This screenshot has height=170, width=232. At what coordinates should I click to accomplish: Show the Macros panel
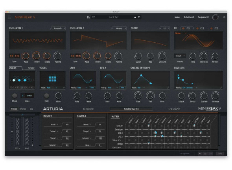23,109
